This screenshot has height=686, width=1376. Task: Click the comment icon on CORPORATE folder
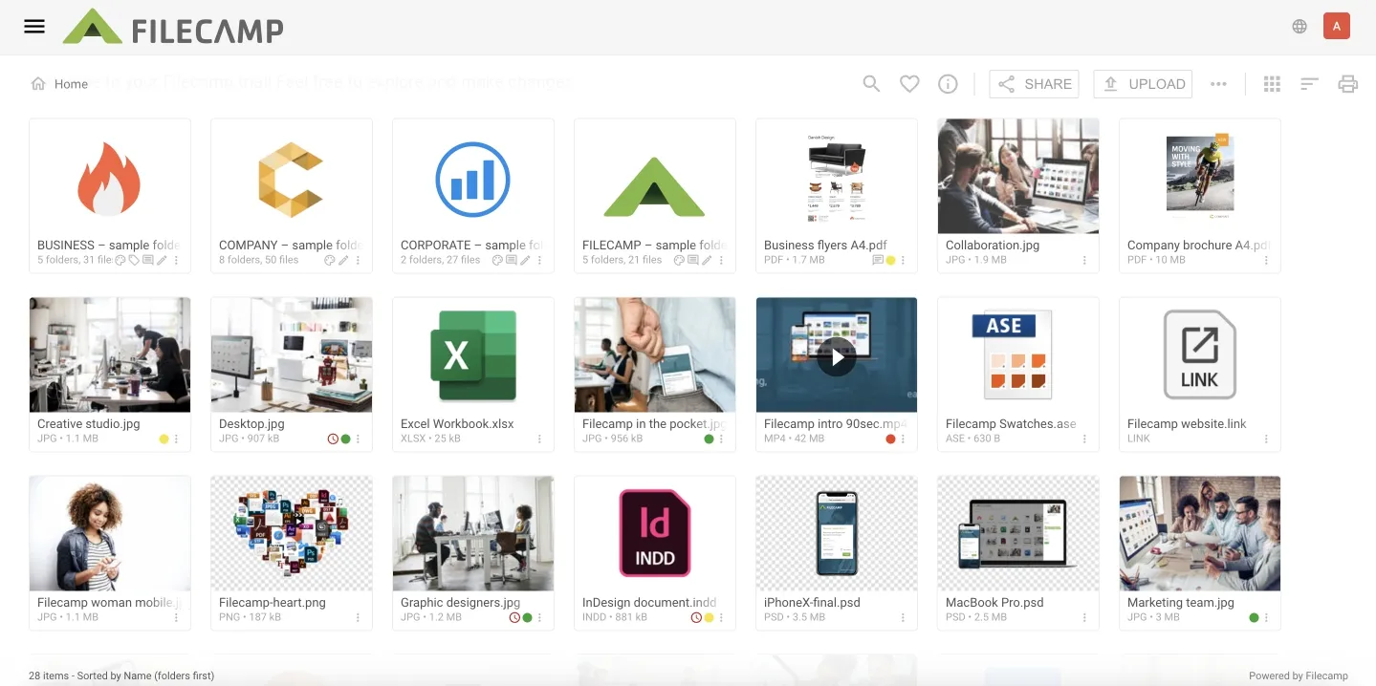click(512, 260)
